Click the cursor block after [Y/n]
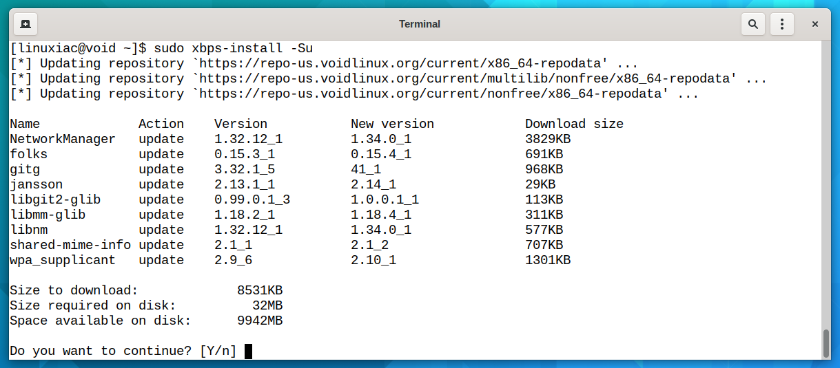Screen dimensions: 840x368 pyautogui.click(x=248, y=351)
